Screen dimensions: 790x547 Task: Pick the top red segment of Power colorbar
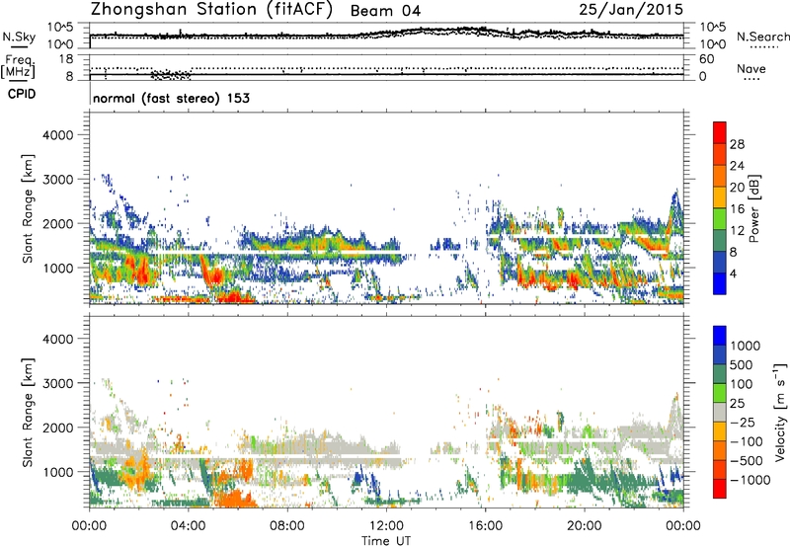(x=720, y=132)
